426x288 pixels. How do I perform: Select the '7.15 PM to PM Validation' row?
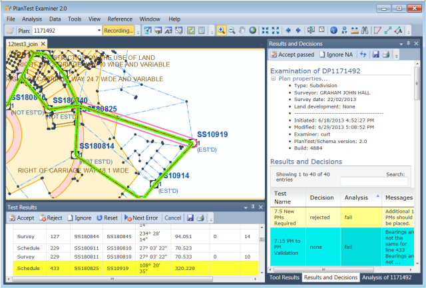pyautogui.click(x=341, y=247)
